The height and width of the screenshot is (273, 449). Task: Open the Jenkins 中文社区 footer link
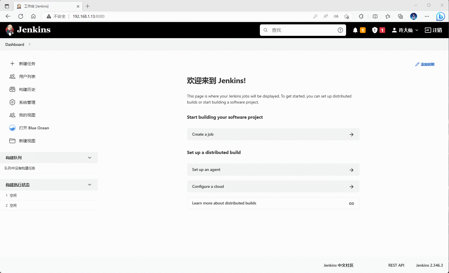pyautogui.click(x=338, y=265)
